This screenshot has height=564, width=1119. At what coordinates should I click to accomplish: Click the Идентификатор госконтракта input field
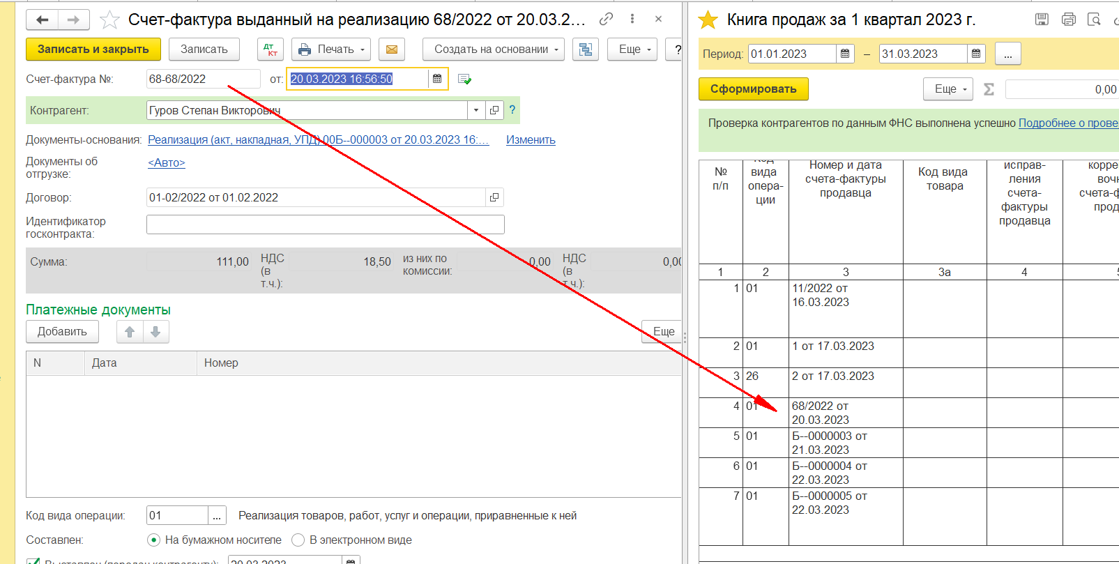(325, 224)
